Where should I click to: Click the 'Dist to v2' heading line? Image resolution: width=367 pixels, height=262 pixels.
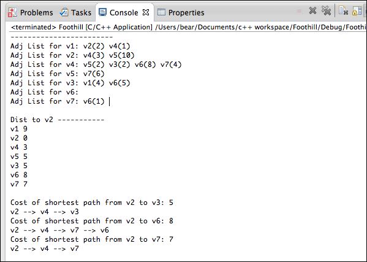click(x=58, y=120)
